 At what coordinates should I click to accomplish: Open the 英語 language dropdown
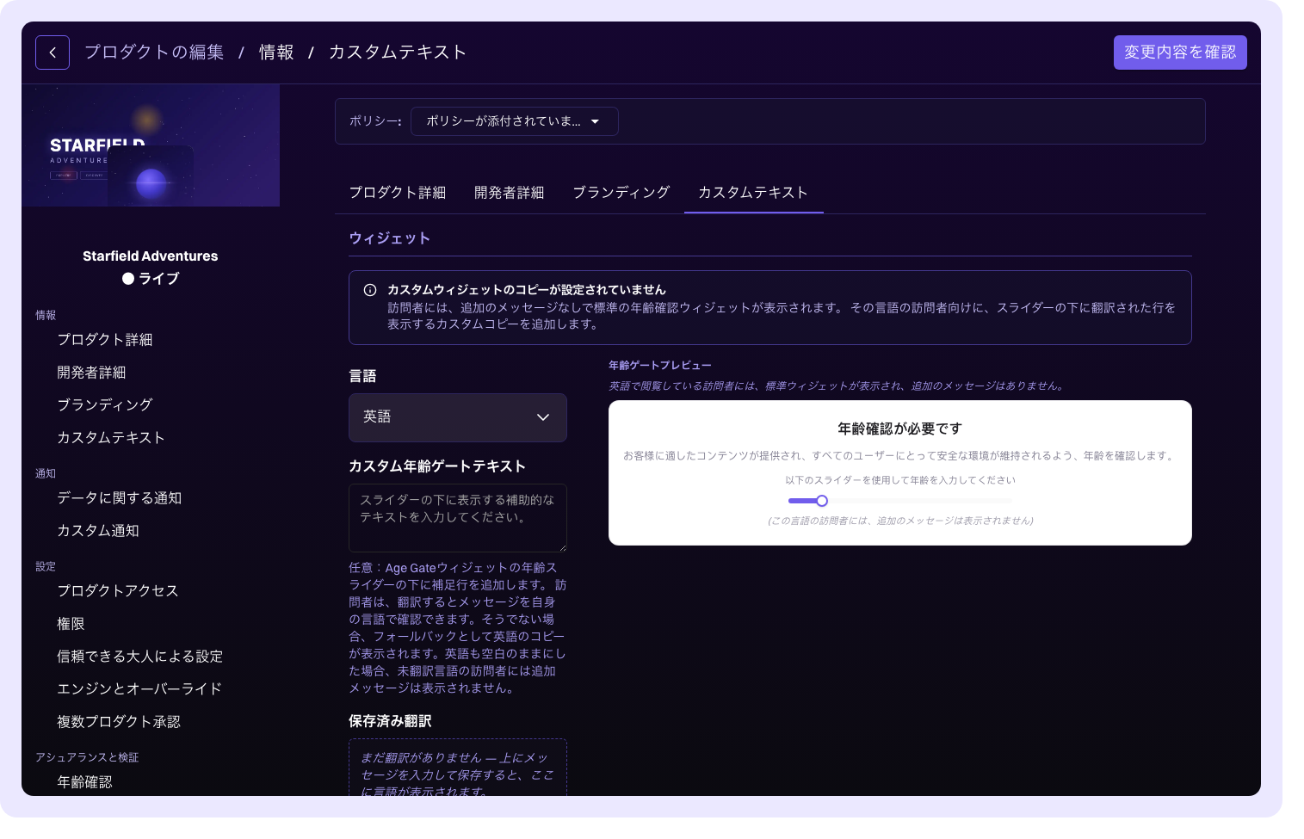click(x=458, y=417)
